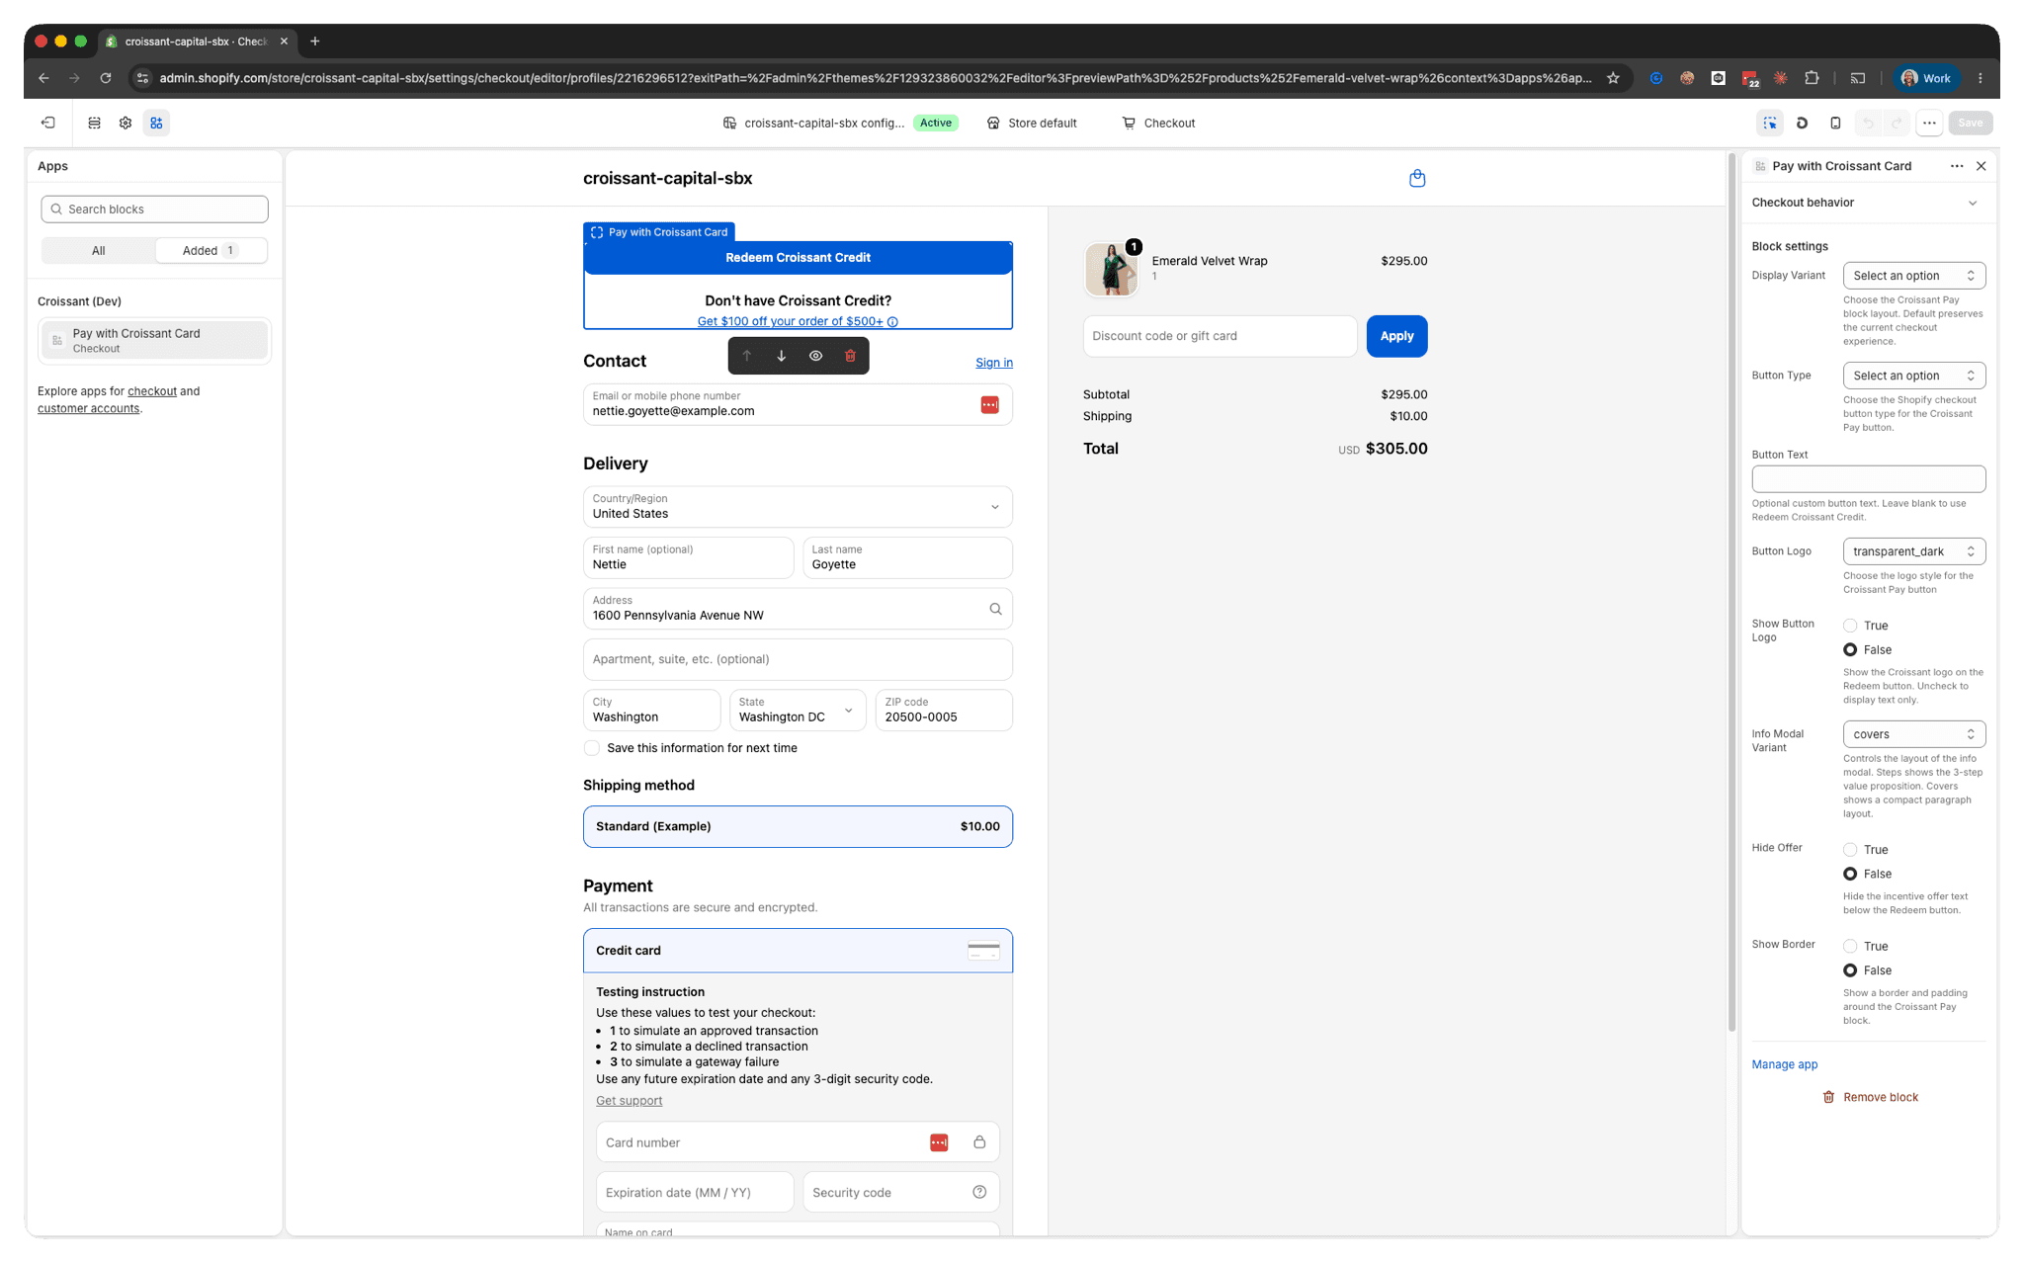The height and width of the screenshot is (1263, 2024).
Task: Expand the Checkout behavior section
Action: pyautogui.click(x=1868, y=203)
